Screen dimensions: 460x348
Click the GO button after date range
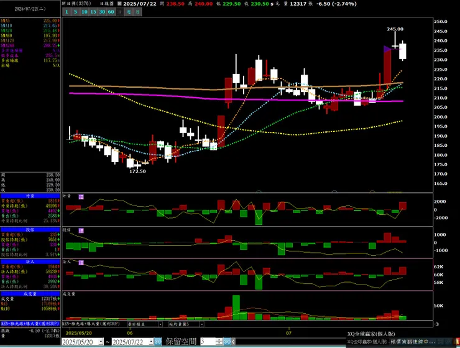tap(158, 342)
